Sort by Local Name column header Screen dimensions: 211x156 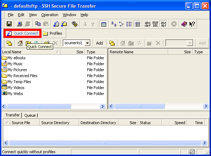point(31,52)
